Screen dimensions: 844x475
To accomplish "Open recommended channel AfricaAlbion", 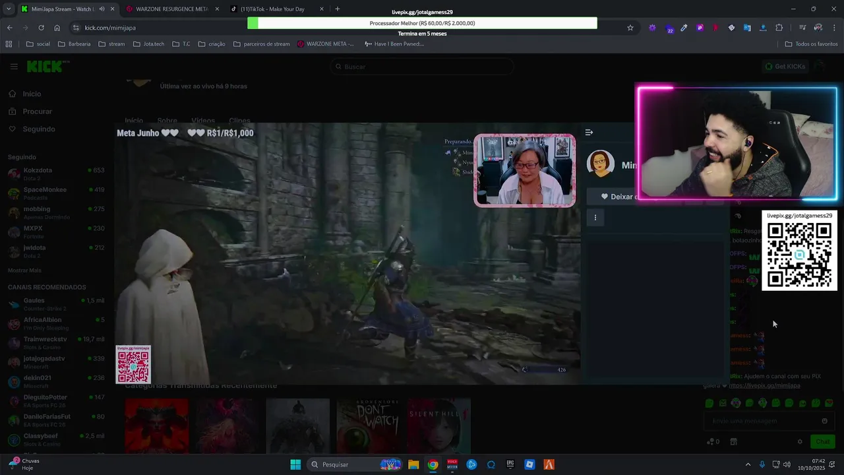I will point(56,323).
